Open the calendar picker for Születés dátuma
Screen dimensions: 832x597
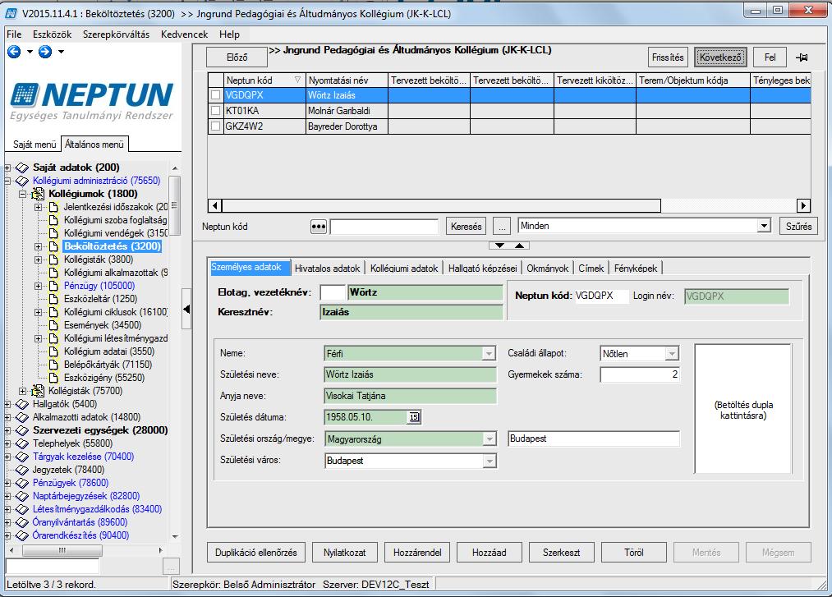click(x=414, y=417)
